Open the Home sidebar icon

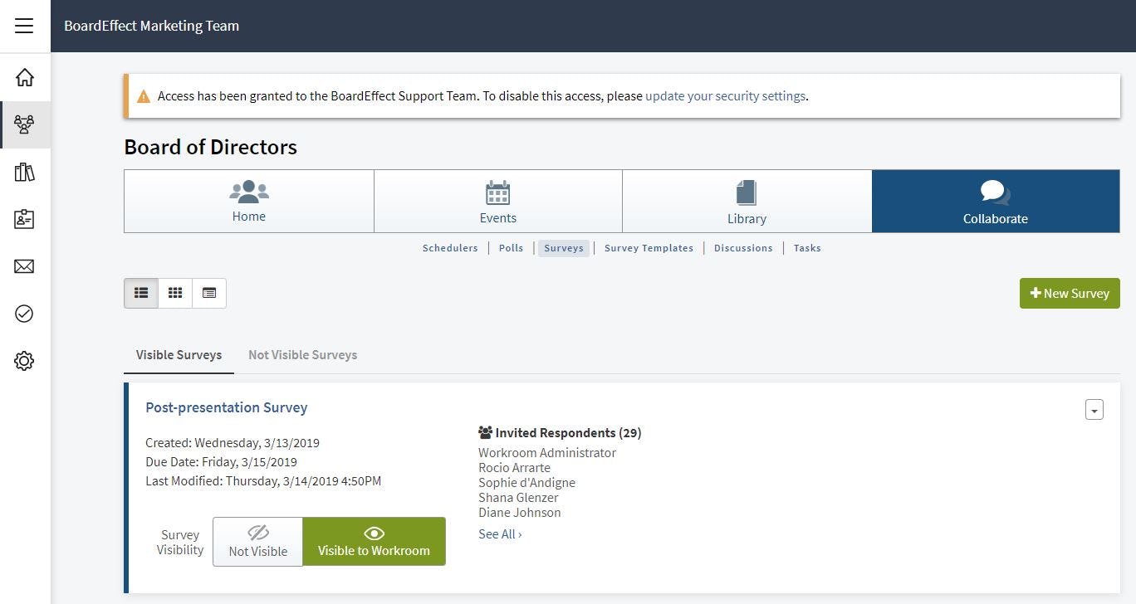click(25, 77)
